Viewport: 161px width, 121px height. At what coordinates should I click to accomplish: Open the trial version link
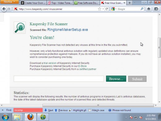tap(50, 63)
